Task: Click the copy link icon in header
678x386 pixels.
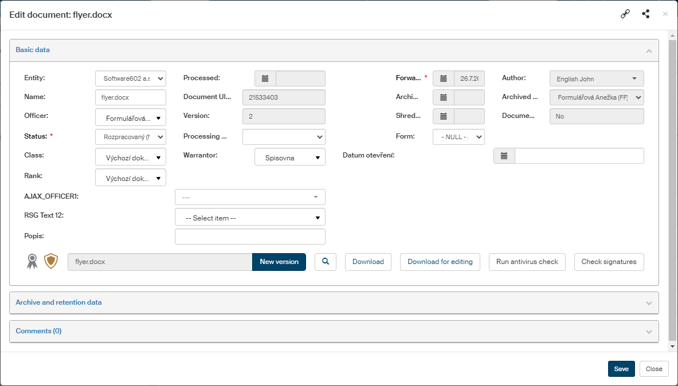Action: coord(625,14)
